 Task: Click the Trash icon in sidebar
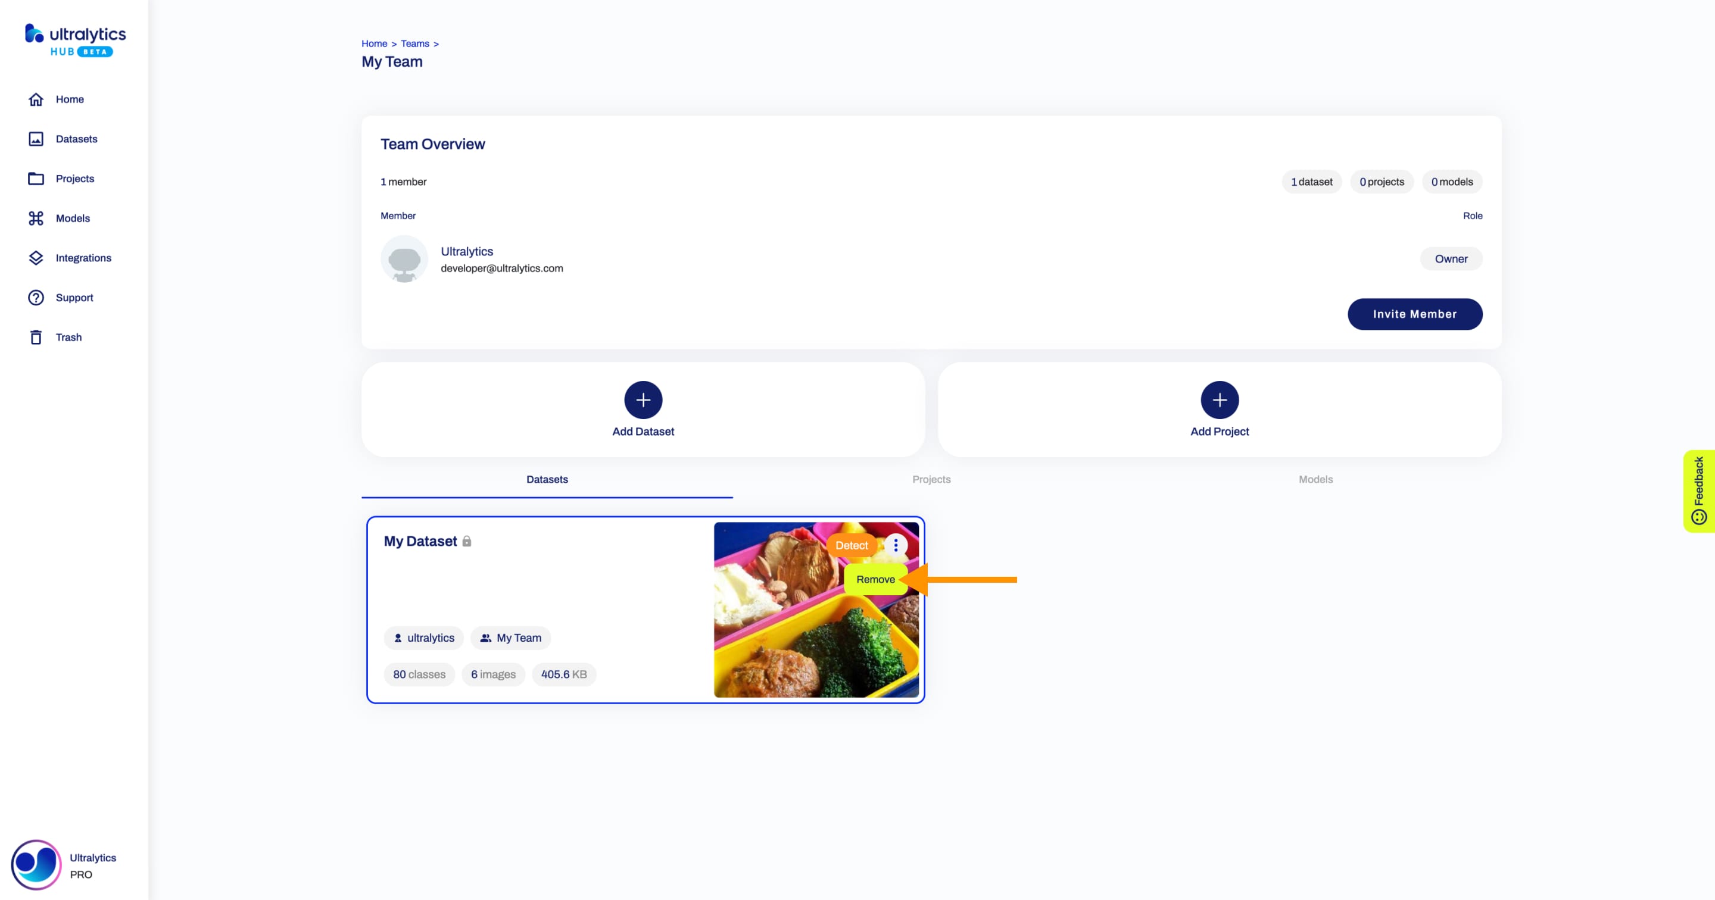(35, 337)
